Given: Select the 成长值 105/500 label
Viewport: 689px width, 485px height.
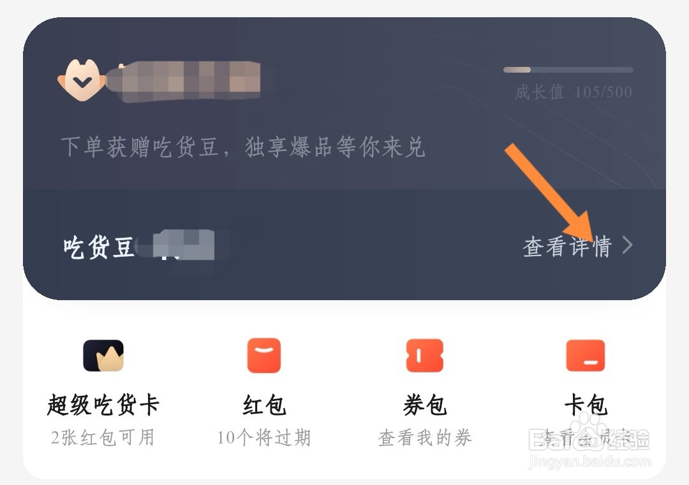Looking at the screenshot, I should 574,92.
